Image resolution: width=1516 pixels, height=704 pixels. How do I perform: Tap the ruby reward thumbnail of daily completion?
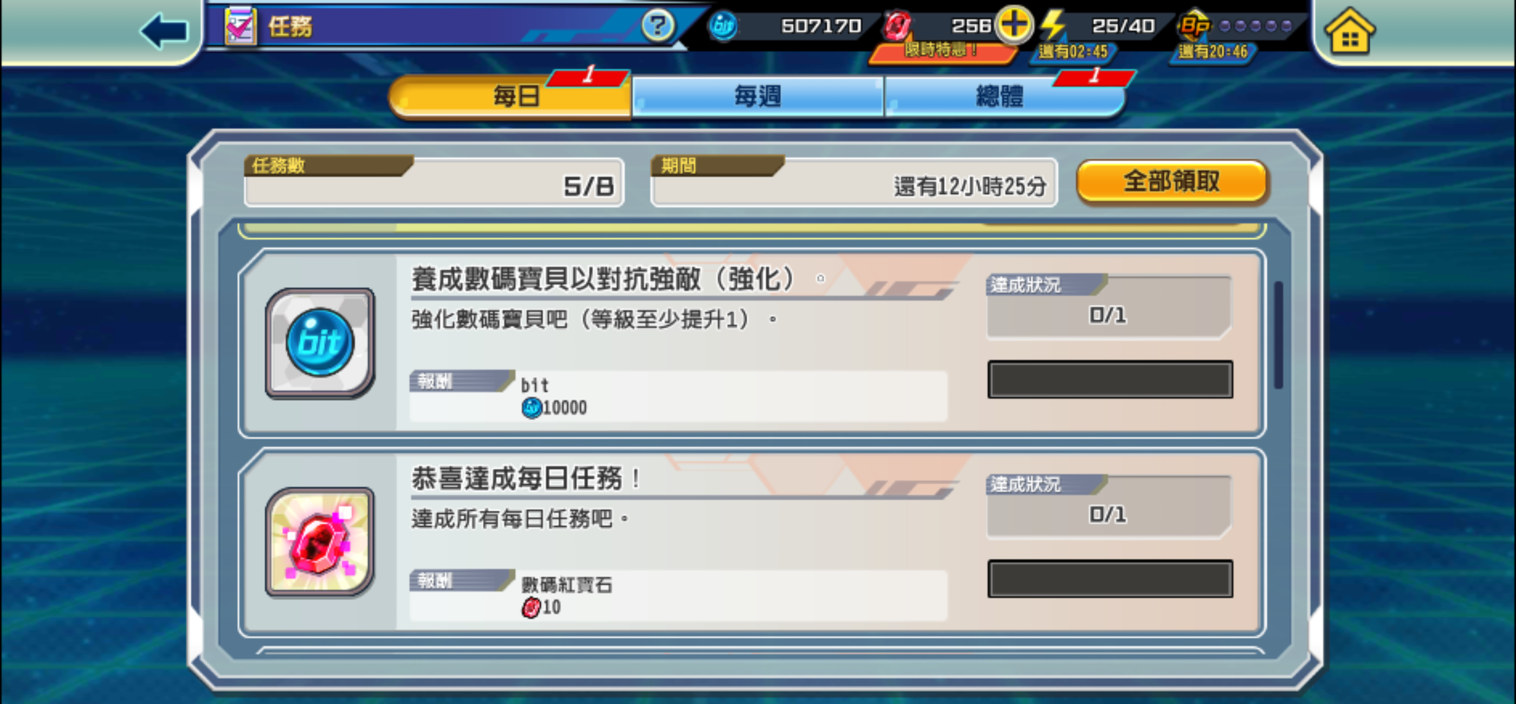point(320,541)
